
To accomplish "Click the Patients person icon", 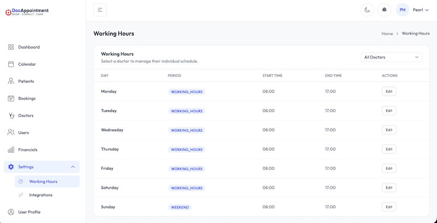I will (11, 81).
